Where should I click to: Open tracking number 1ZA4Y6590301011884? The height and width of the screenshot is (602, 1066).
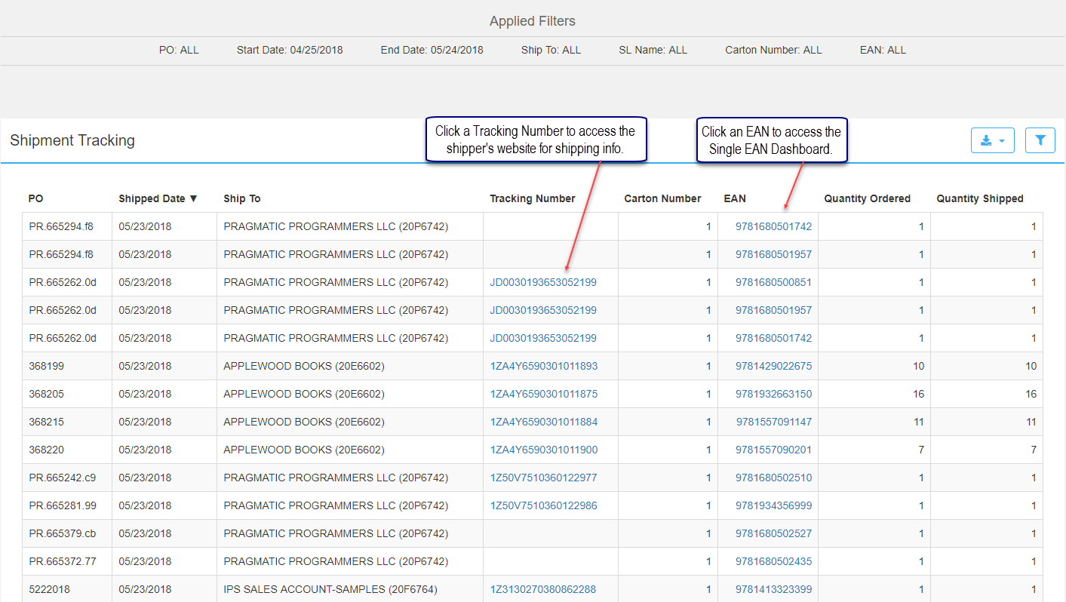(x=544, y=422)
